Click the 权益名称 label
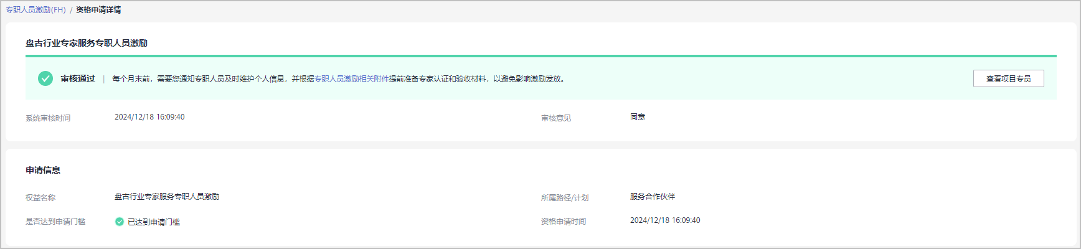 pyautogui.click(x=40, y=198)
